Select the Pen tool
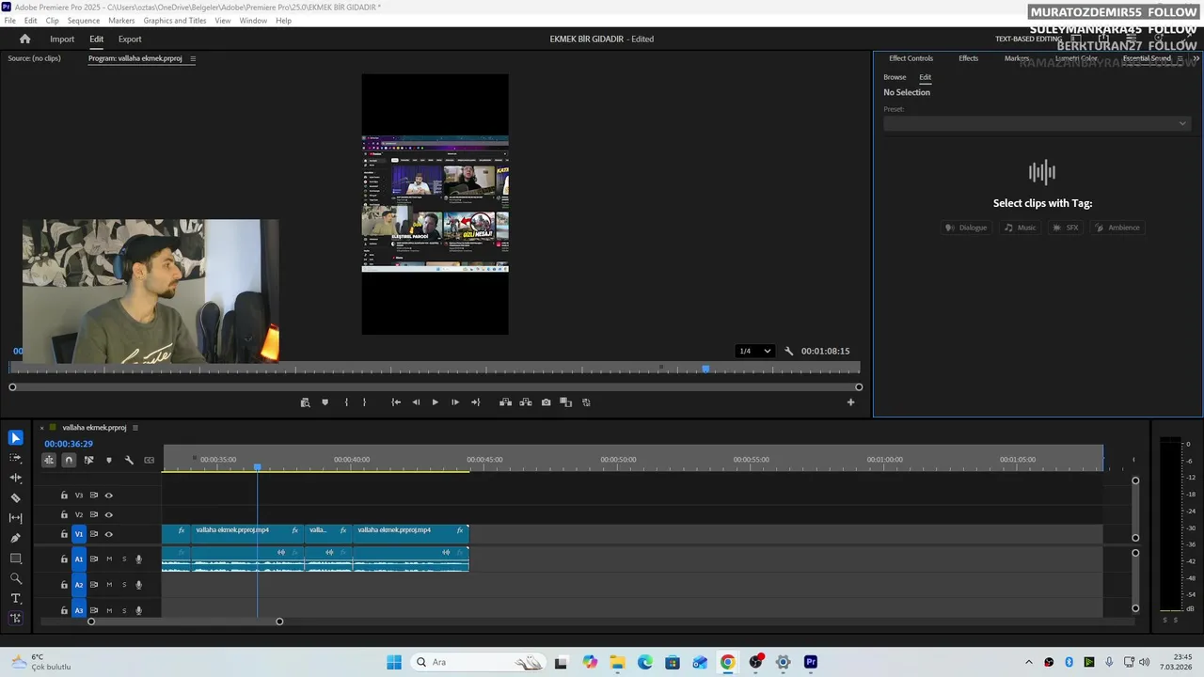Viewport: 1204px width, 677px height. click(x=15, y=538)
